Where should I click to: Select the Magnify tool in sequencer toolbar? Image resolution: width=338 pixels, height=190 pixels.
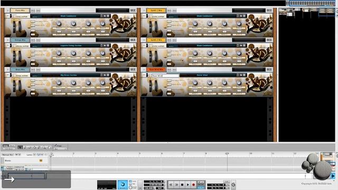(x=44, y=148)
